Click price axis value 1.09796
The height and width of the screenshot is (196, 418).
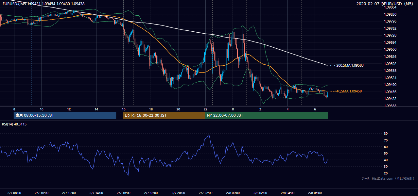click(x=390, y=22)
